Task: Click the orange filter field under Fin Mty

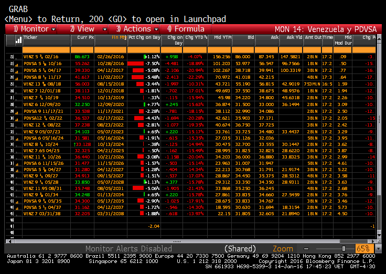Action: 111,50
